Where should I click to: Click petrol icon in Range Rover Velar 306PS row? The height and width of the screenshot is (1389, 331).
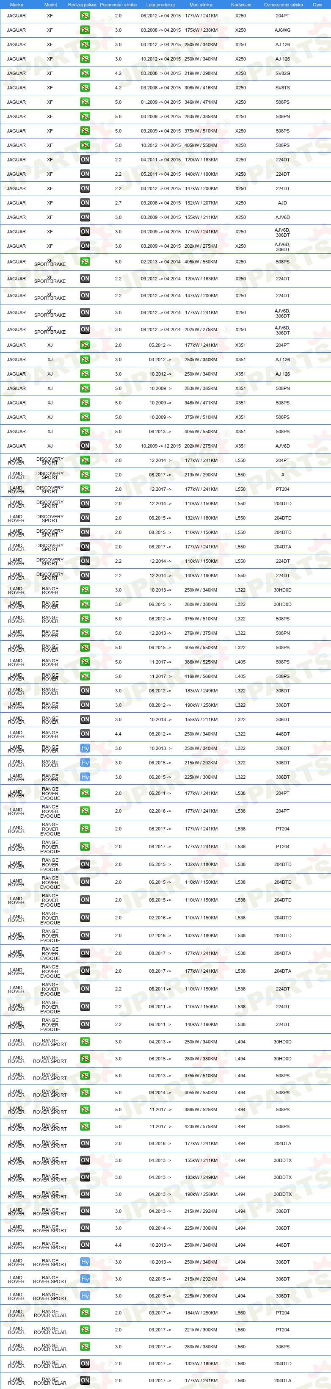pos(85,1346)
